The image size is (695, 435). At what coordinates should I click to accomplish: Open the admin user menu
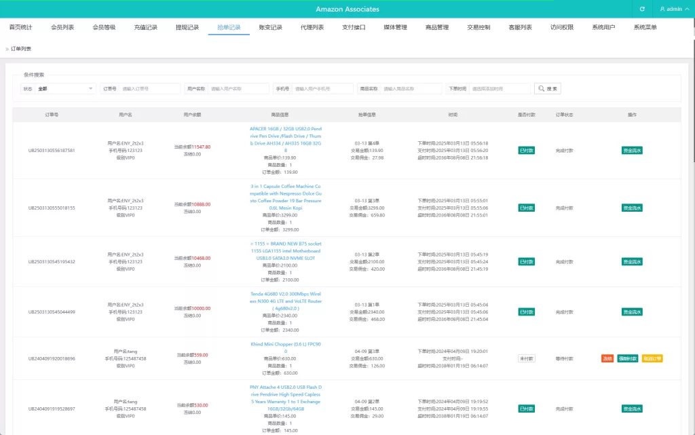tap(674, 9)
